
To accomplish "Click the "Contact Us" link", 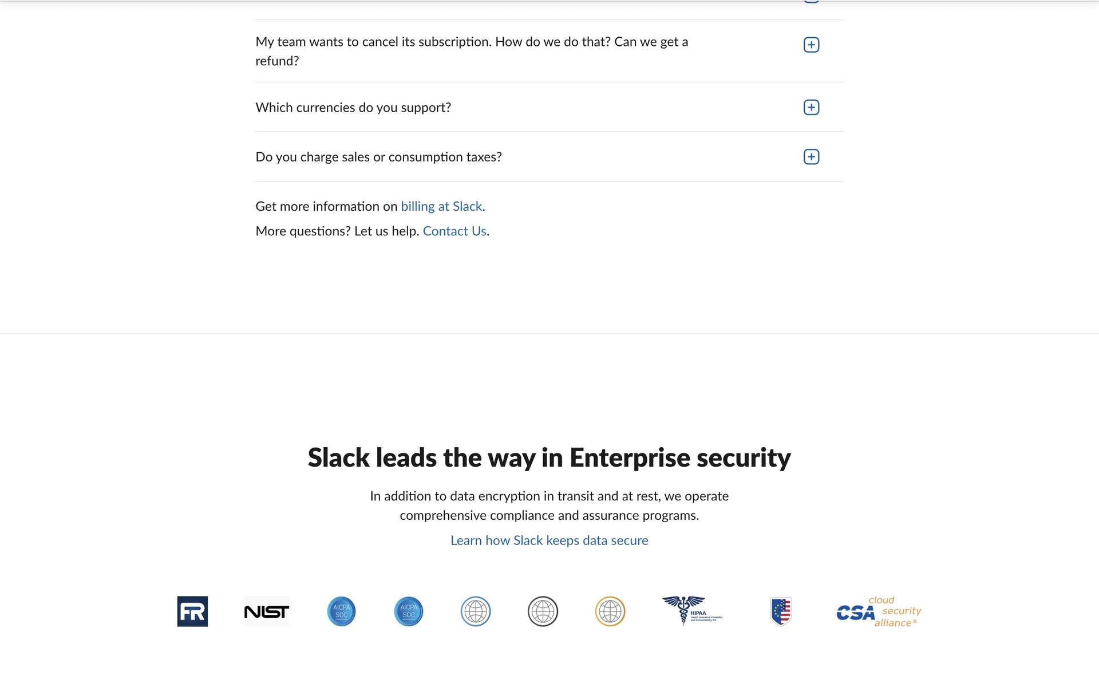I will pyautogui.click(x=454, y=231).
